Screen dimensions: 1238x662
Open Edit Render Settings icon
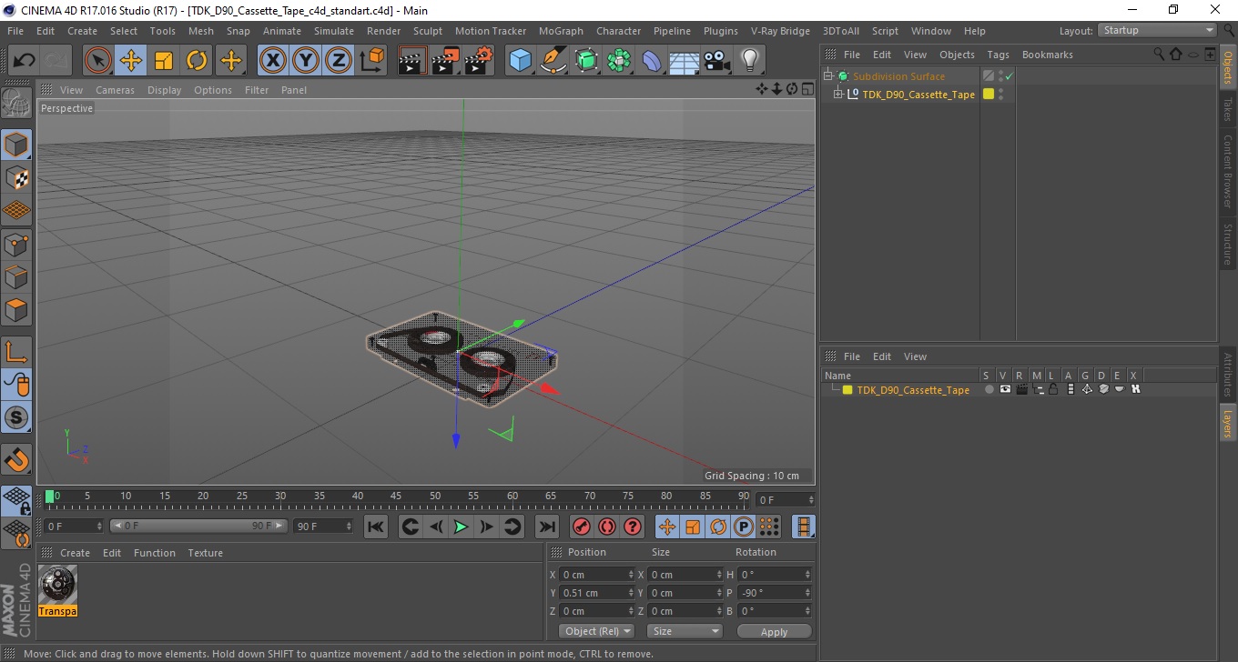pos(479,61)
